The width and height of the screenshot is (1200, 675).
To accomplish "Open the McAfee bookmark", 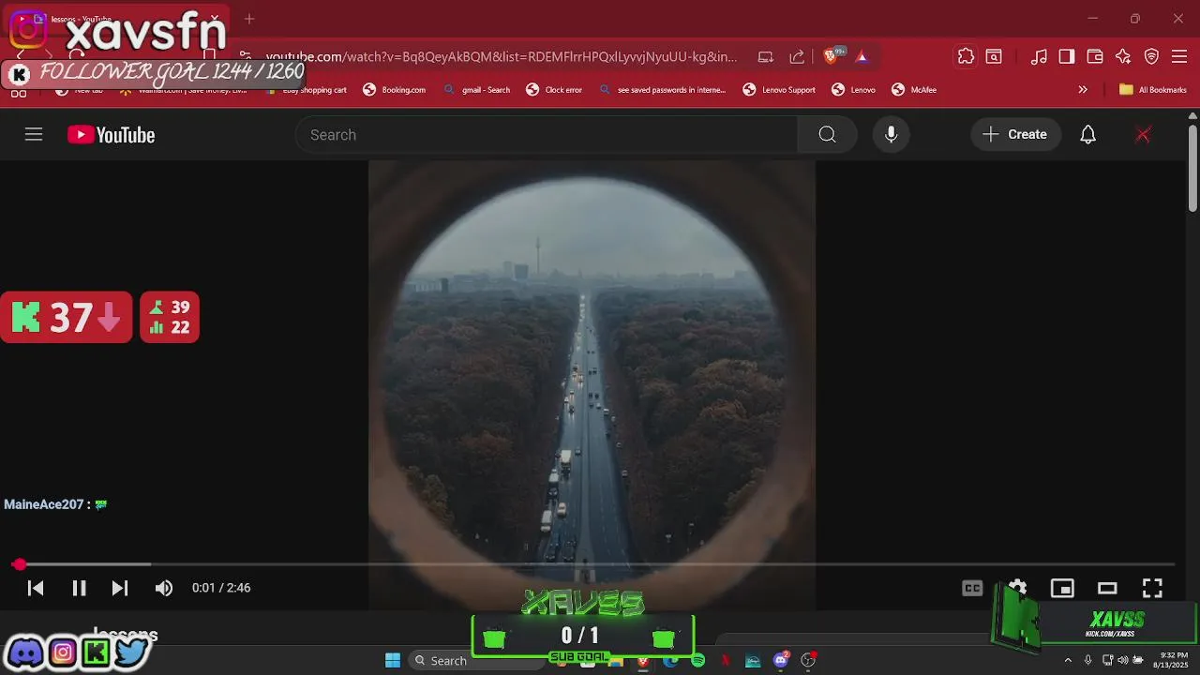I will 914,90.
